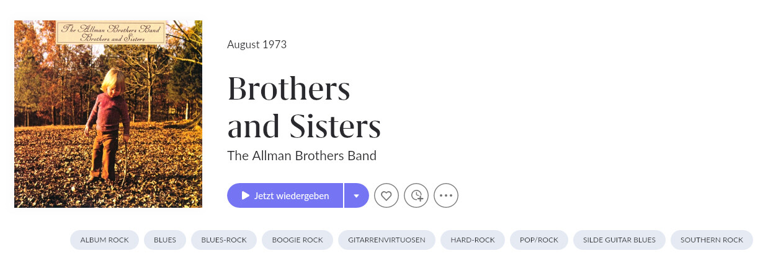Open The Allman Brothers Band artist link
This screenshot has height=261, width=768.
[301, 155]
